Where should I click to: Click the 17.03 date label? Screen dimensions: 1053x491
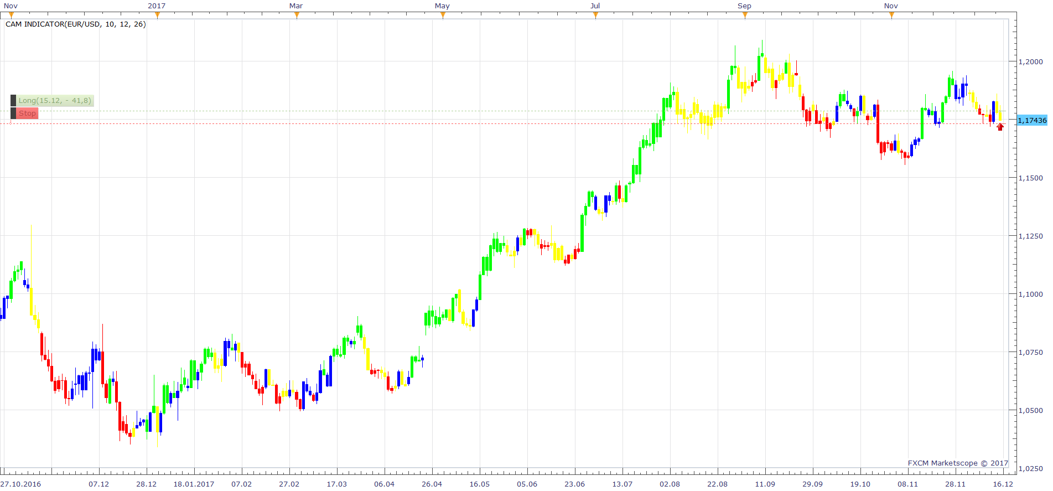(x=337, y=484)
